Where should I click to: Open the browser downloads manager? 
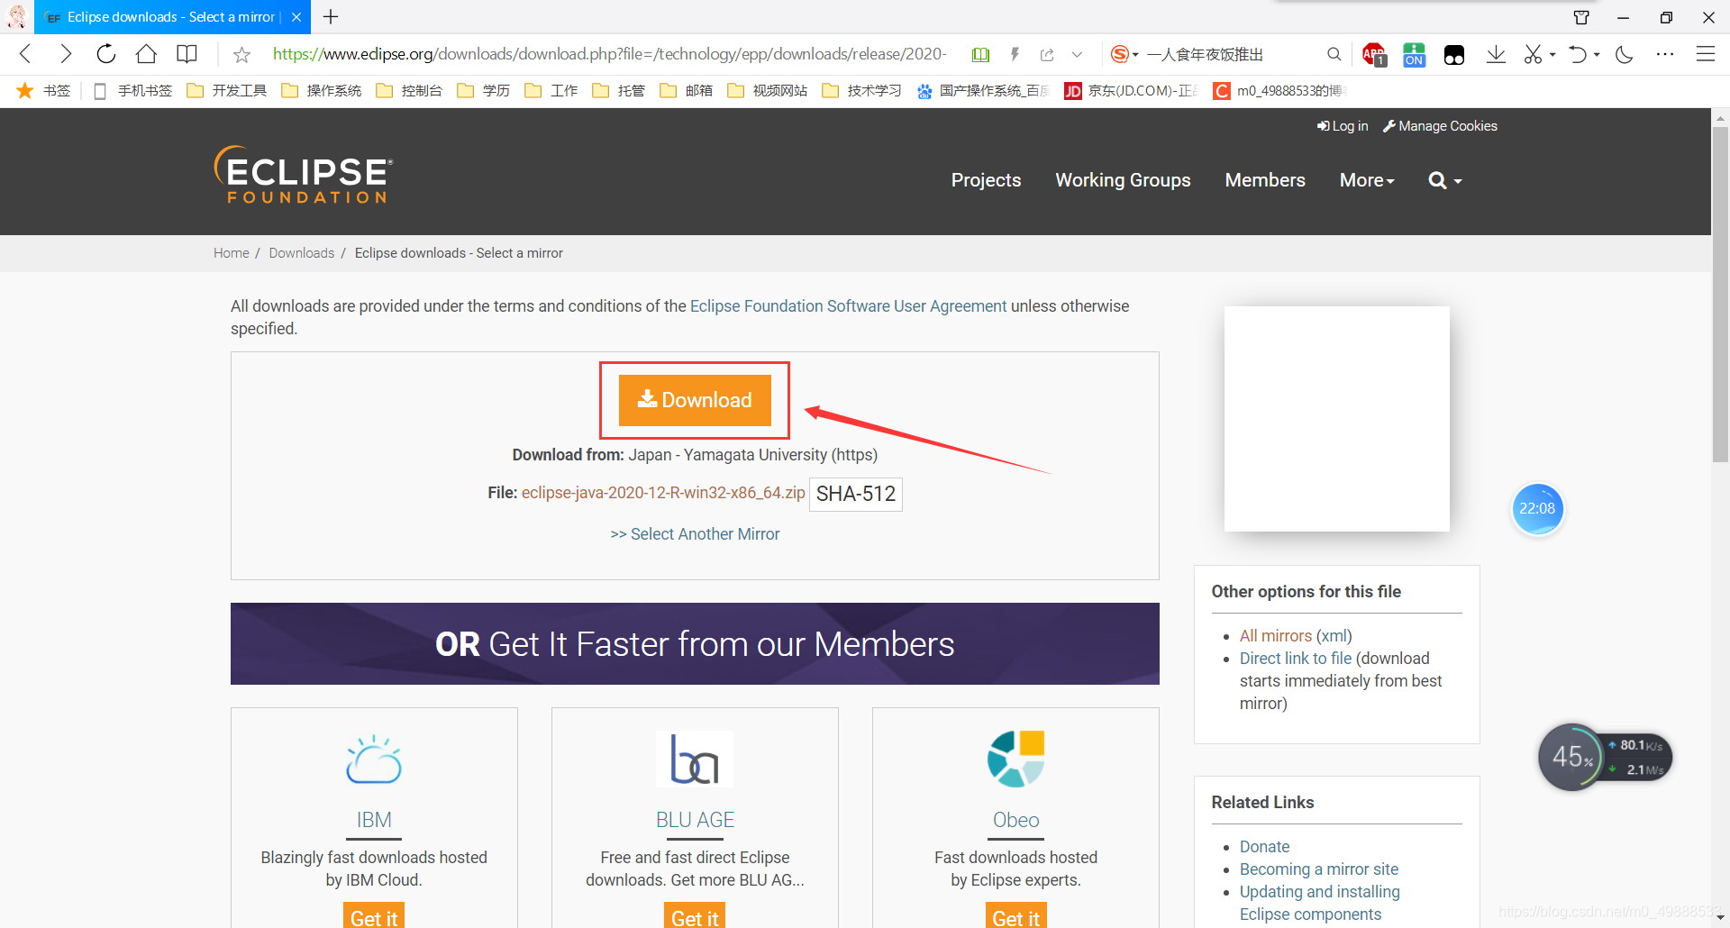[x=1496, y=54]
